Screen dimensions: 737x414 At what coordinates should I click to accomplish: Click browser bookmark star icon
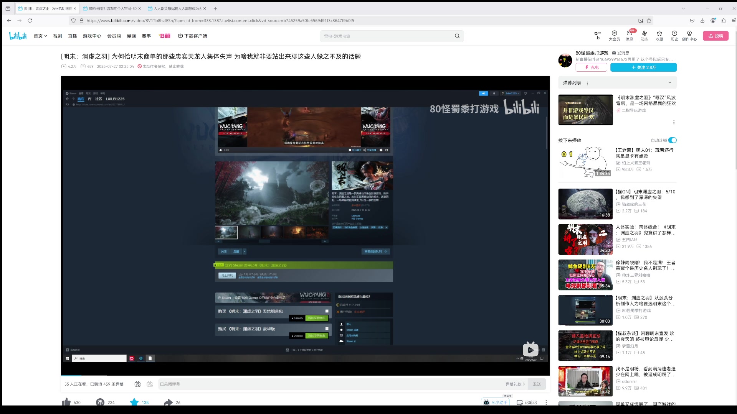tap(649, 21)
